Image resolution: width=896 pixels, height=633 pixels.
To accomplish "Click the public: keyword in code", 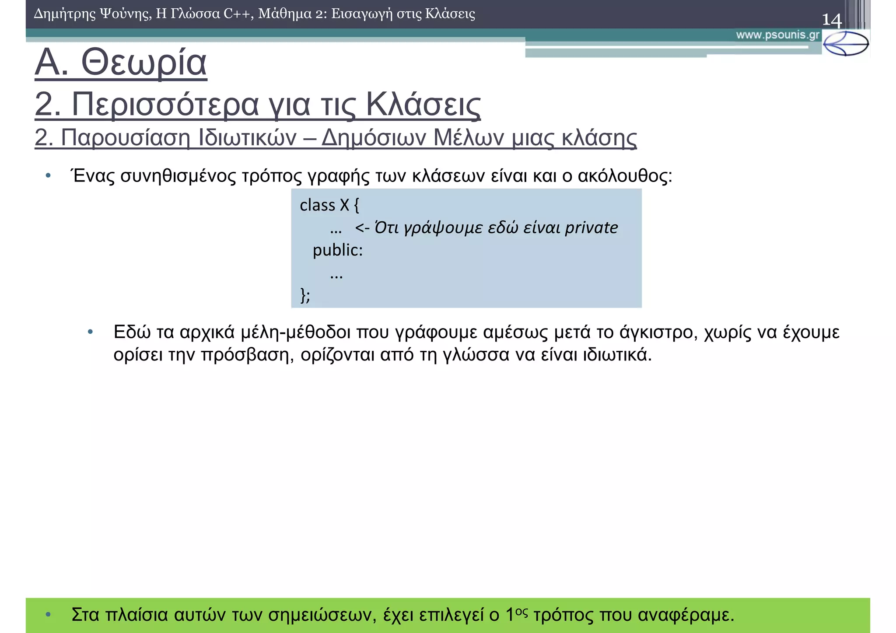I will [338, 250].
